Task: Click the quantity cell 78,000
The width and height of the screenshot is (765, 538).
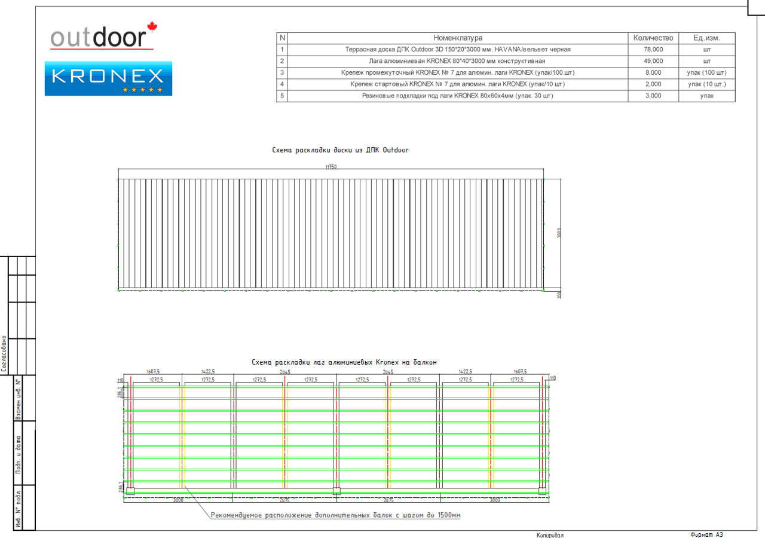Action: (653, 50)
